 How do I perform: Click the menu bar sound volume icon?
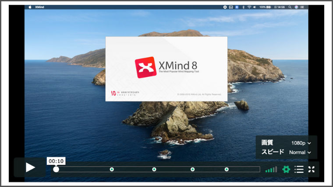tap(255, 7)
